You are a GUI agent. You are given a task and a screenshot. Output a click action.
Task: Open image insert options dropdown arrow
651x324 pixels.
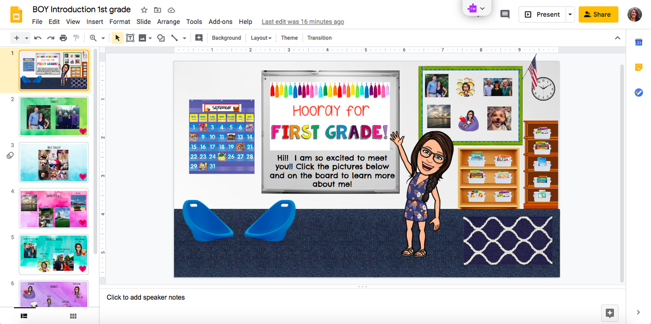point(150,38)
